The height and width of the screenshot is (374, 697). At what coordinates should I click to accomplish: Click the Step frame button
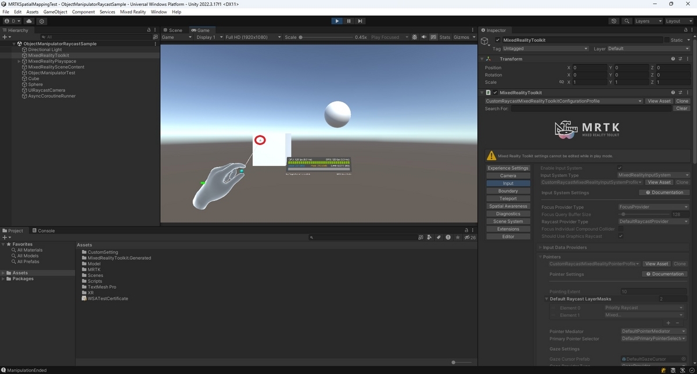(360, 21)
